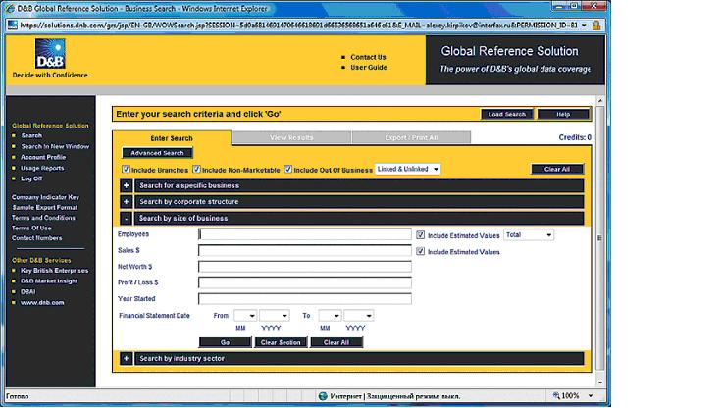The image size is (722, 408).
Task: Click the browser address bar URL
Action: 299,25
